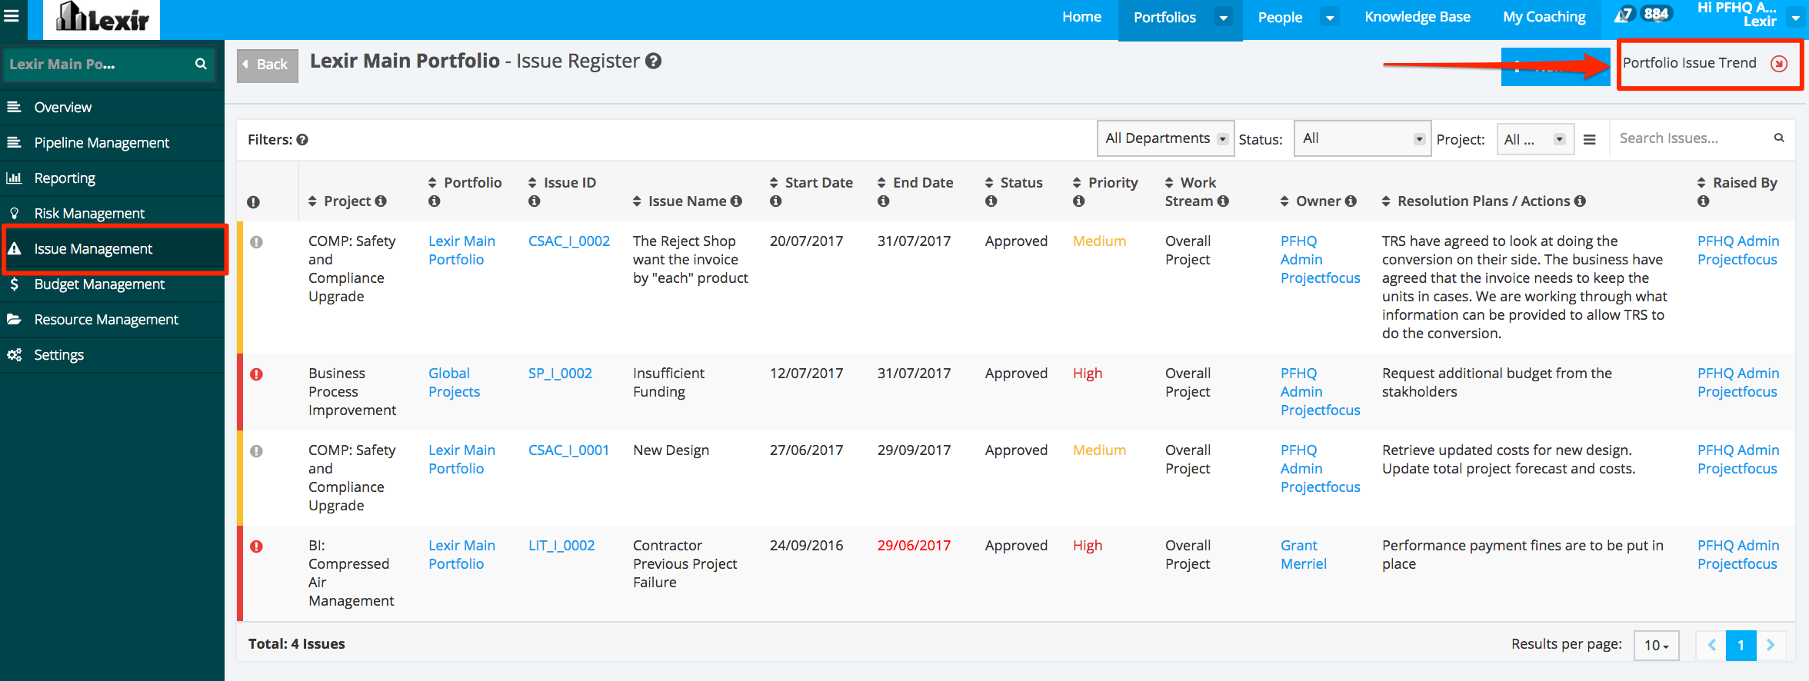Open Reporting in the sidebar
1809x681 pixels.
pyautogui.click(x=112, y=178)
